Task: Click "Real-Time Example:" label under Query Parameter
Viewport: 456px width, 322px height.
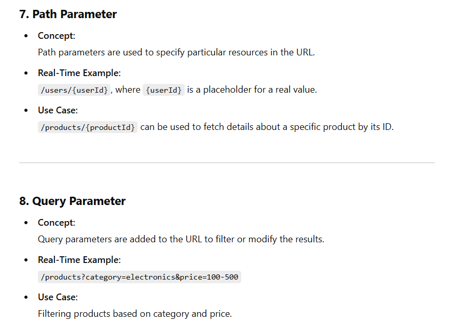Action: 79,260
